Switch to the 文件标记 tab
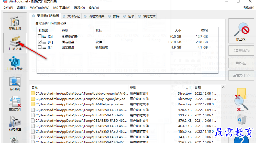 pyautogui.click(x=71, y=16)
